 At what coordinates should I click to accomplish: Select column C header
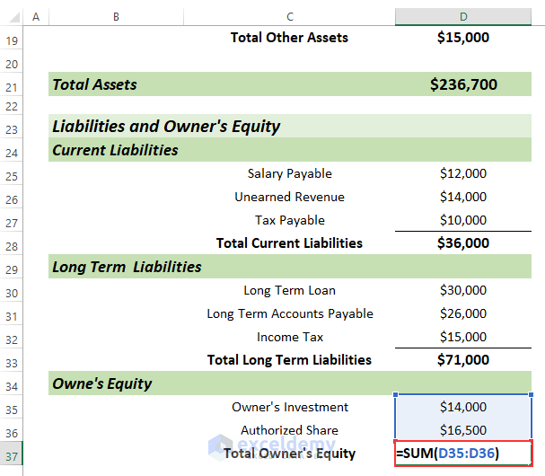click(x=289, y=16)
